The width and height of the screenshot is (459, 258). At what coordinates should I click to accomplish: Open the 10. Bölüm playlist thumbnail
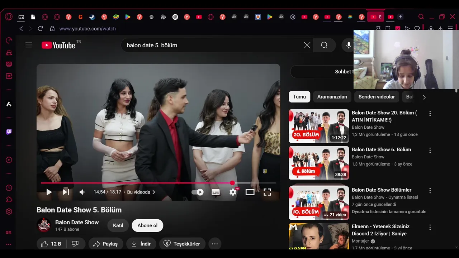click(319, 203)
